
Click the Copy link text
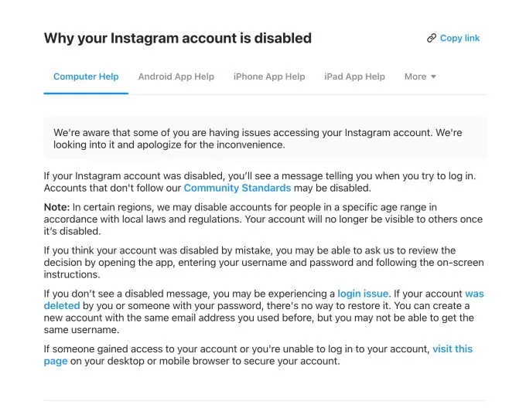click(459, 38)
